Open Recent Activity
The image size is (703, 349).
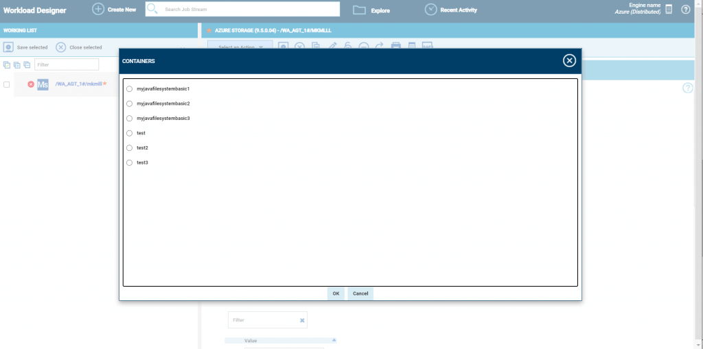point(459,10)
